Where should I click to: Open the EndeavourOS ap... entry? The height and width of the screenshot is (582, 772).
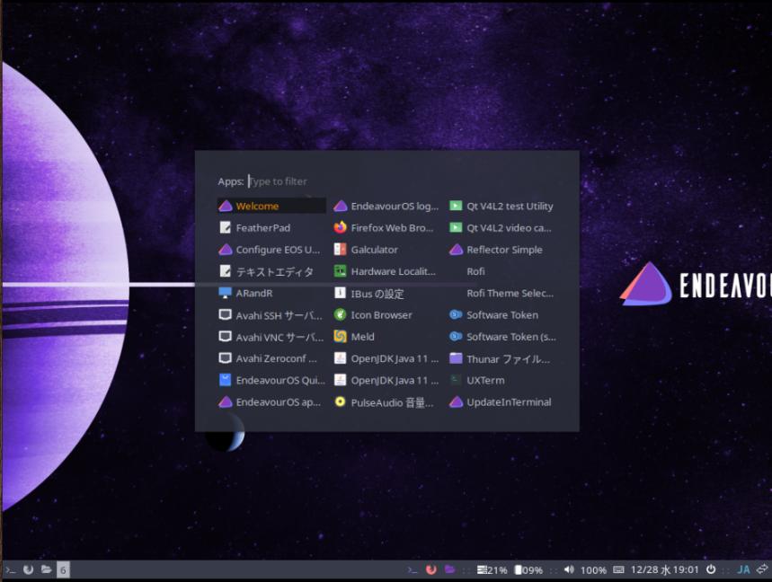pyautogui.click(x=271, y=402)
